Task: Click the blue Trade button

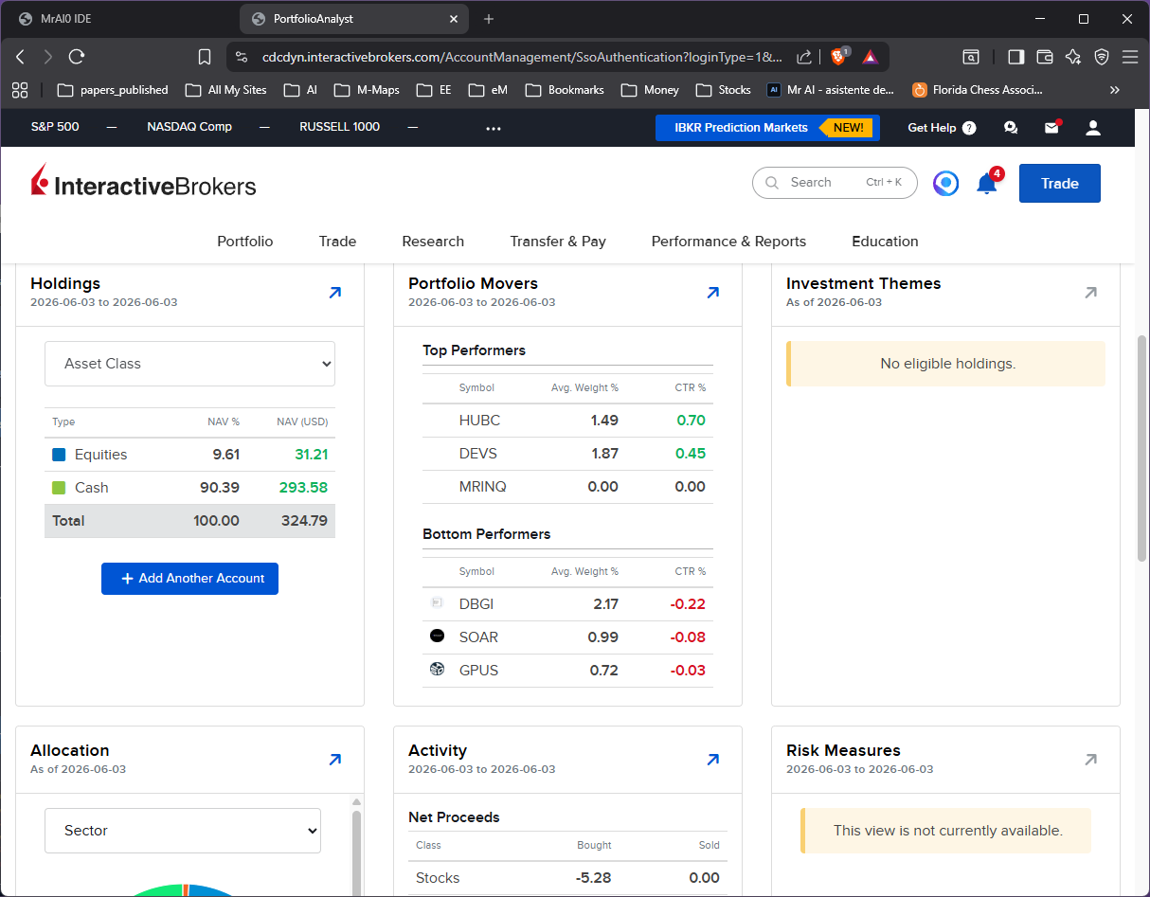Action: click(1059, 184)
